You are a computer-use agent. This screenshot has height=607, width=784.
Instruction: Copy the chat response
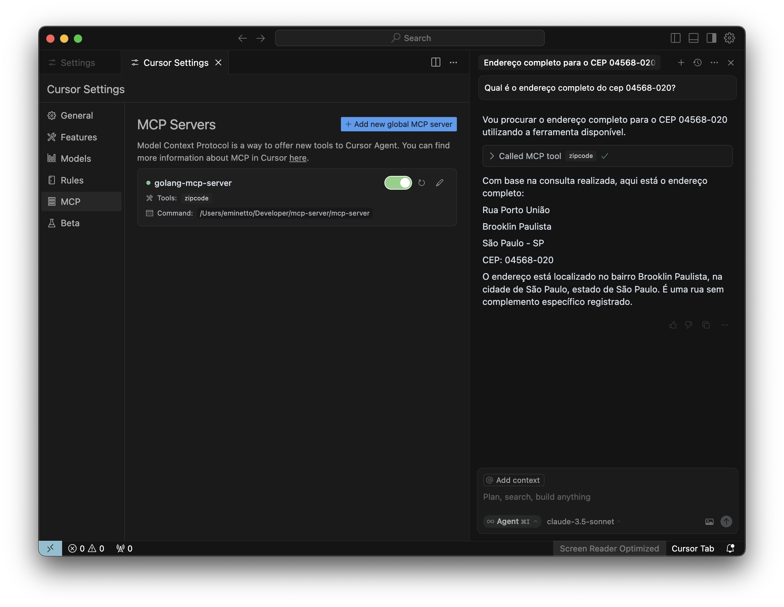coord(706,325)
